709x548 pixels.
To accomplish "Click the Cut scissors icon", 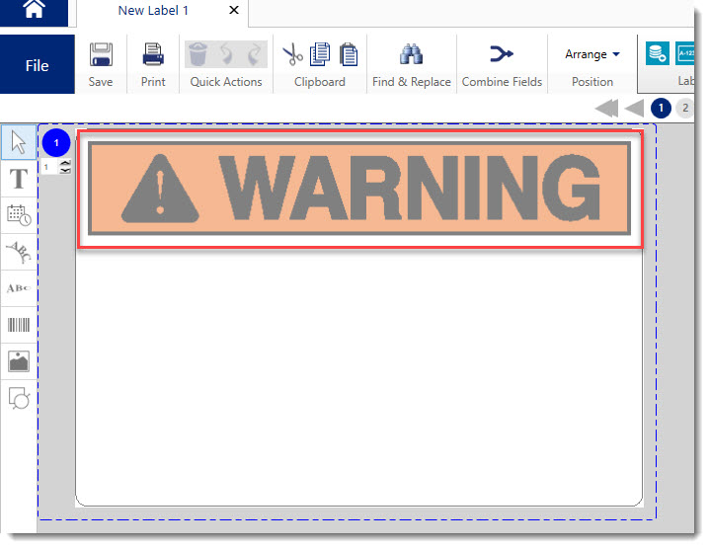I will click(292, 54).
